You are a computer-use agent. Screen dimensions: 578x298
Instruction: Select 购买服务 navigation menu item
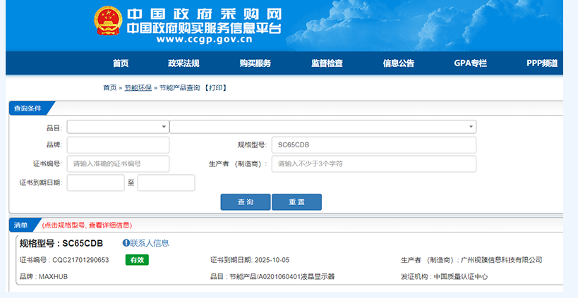click(255, 63)
